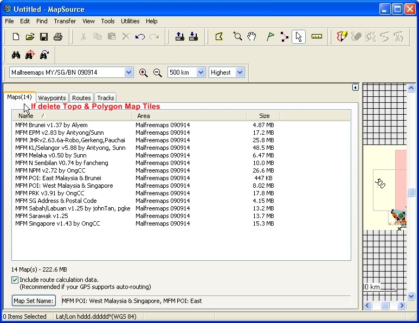
Task: Select the Track Draw pencil tool
Action: coord(342,37)
